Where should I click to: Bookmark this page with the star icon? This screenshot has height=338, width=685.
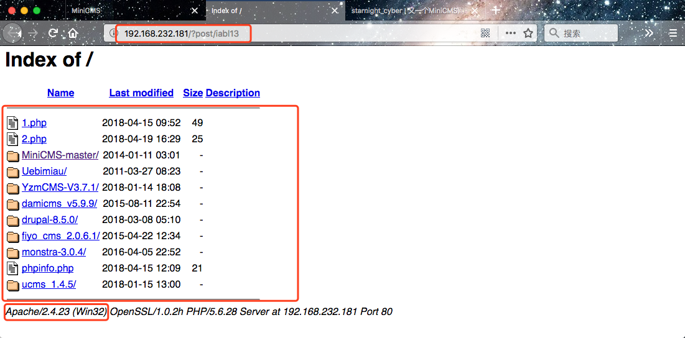pos(529,33)
